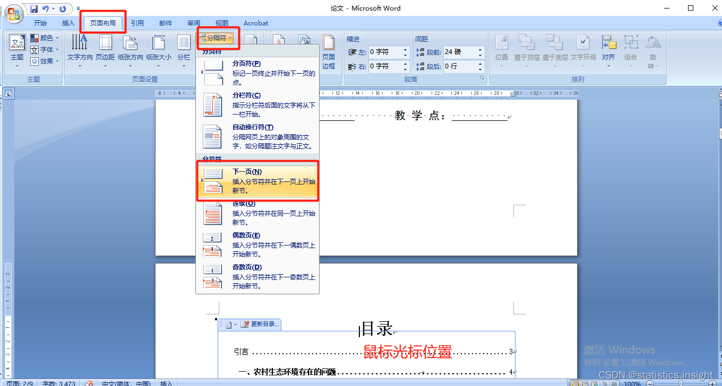Switch to the View (视图) tab
The height and width of the screenshot is (386, 722).
(222, 23)
